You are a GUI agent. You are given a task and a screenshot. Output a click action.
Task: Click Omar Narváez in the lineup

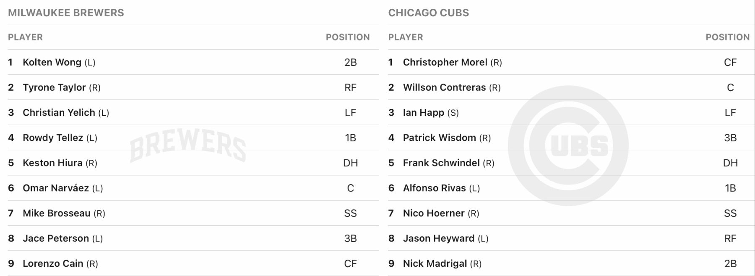tap(56, 188)
